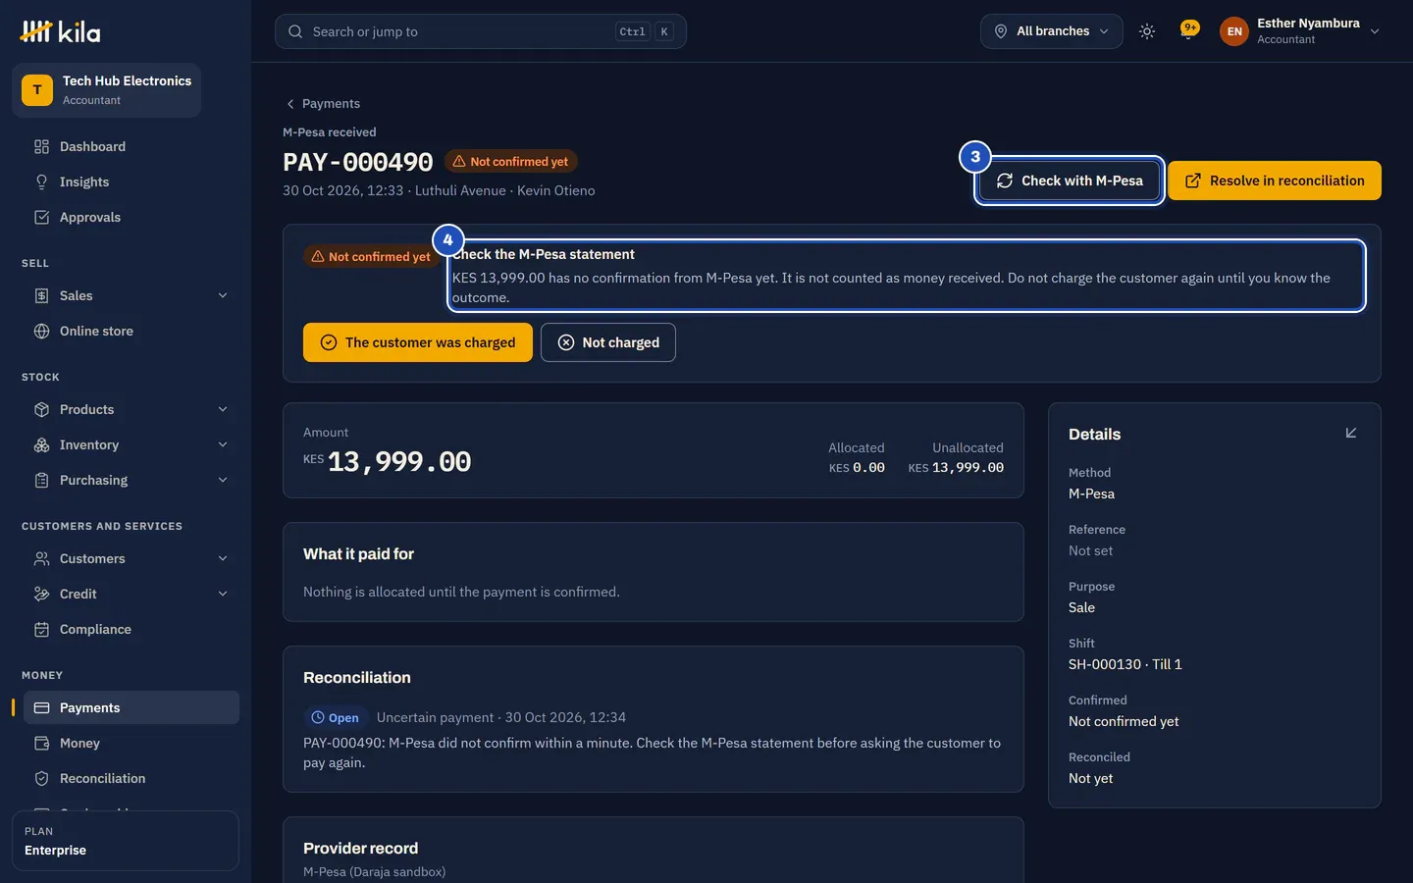Click the Money wallet icon
Viewport: 1413px width, 883px height.
(41, 743)
